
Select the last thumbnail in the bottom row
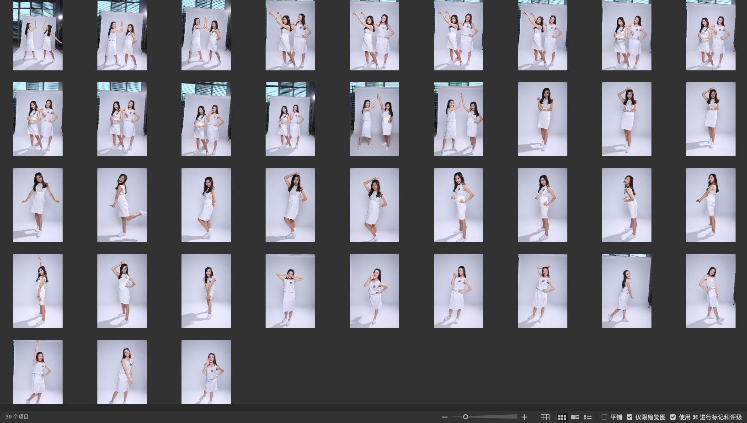pyautogui.click(x=206, y=372)
